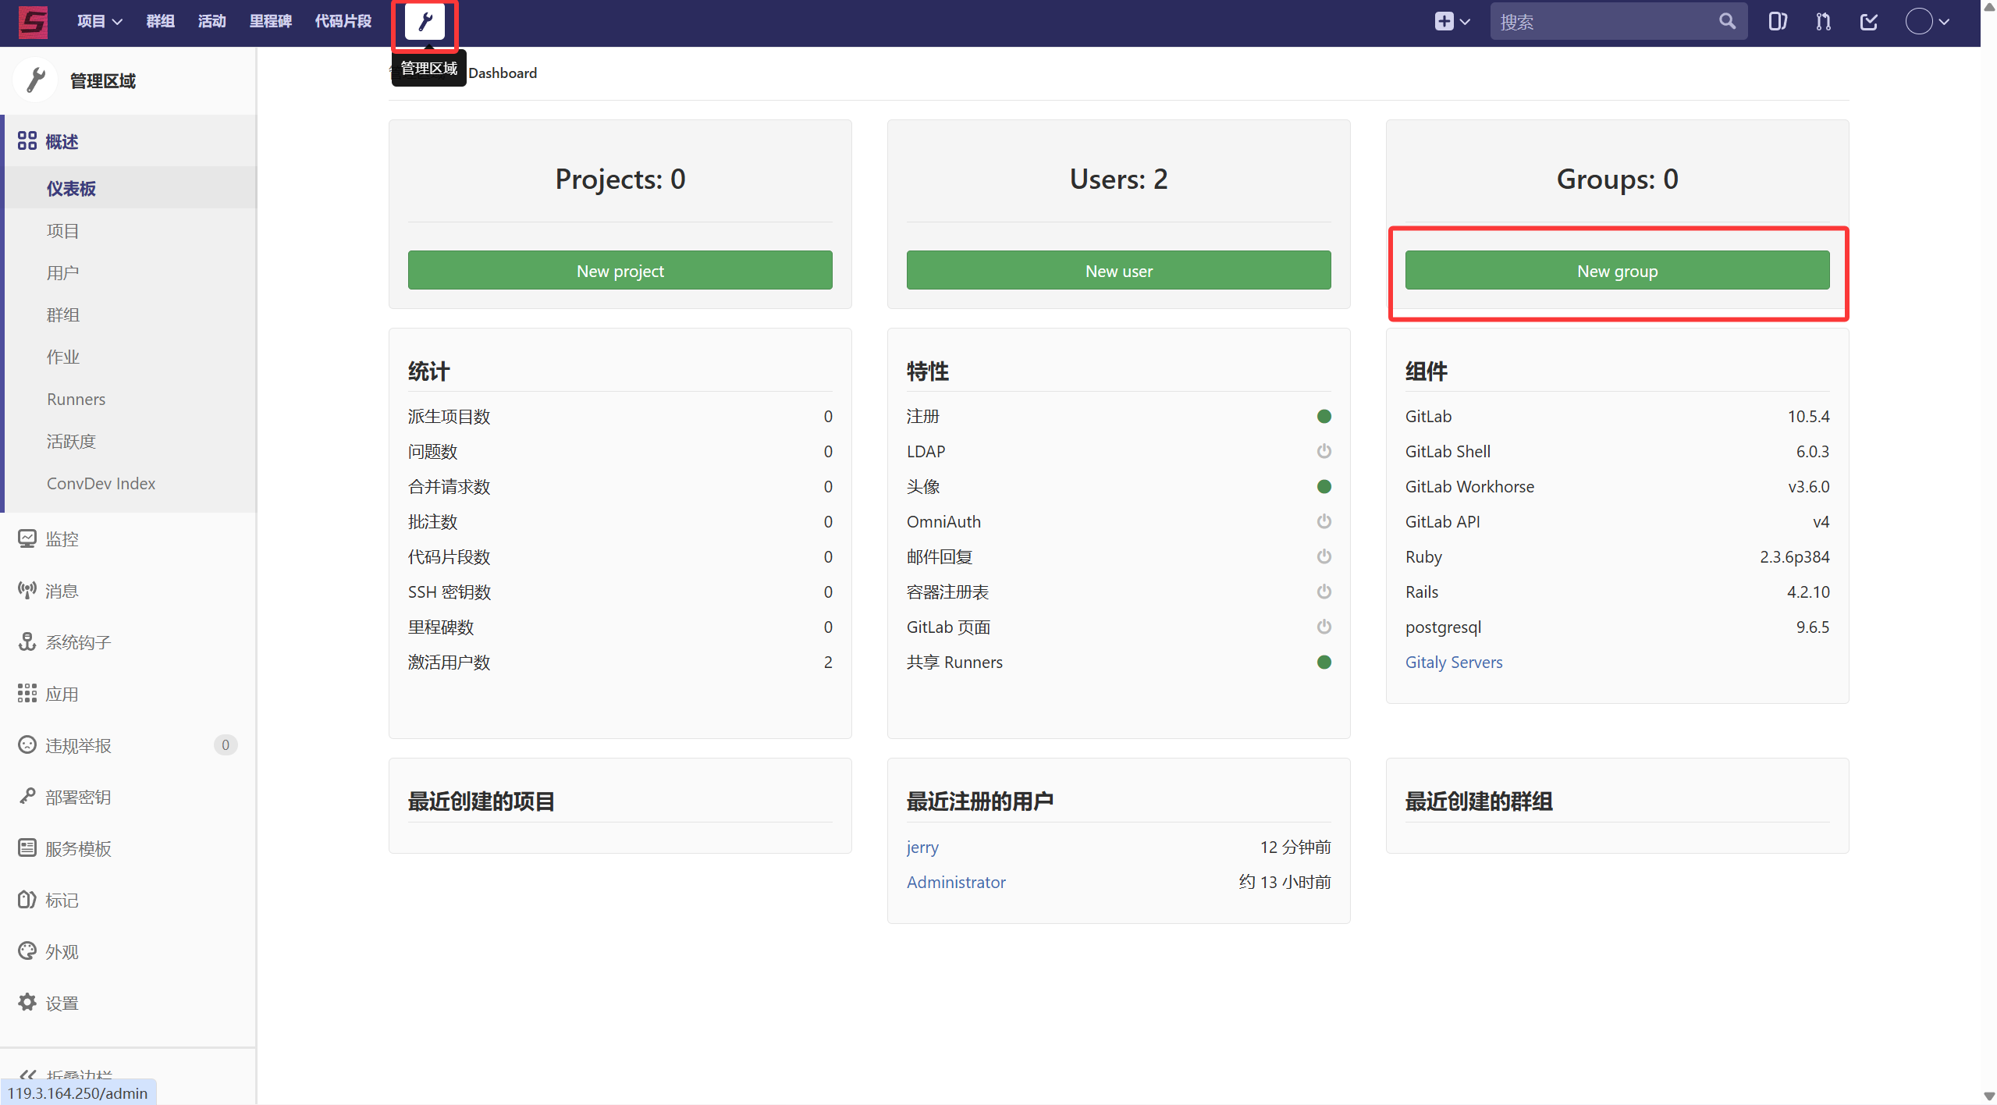Click the GitLab logo in top bar

point(33,21)
